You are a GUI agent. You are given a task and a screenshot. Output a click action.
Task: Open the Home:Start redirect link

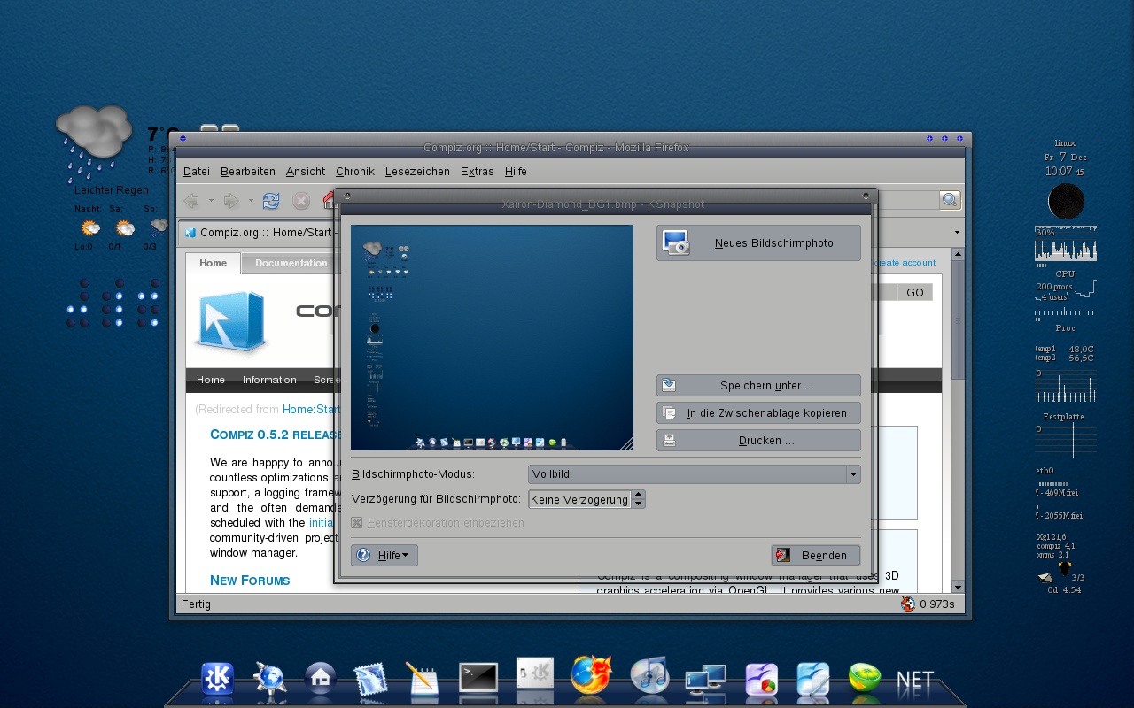[312, 409]
